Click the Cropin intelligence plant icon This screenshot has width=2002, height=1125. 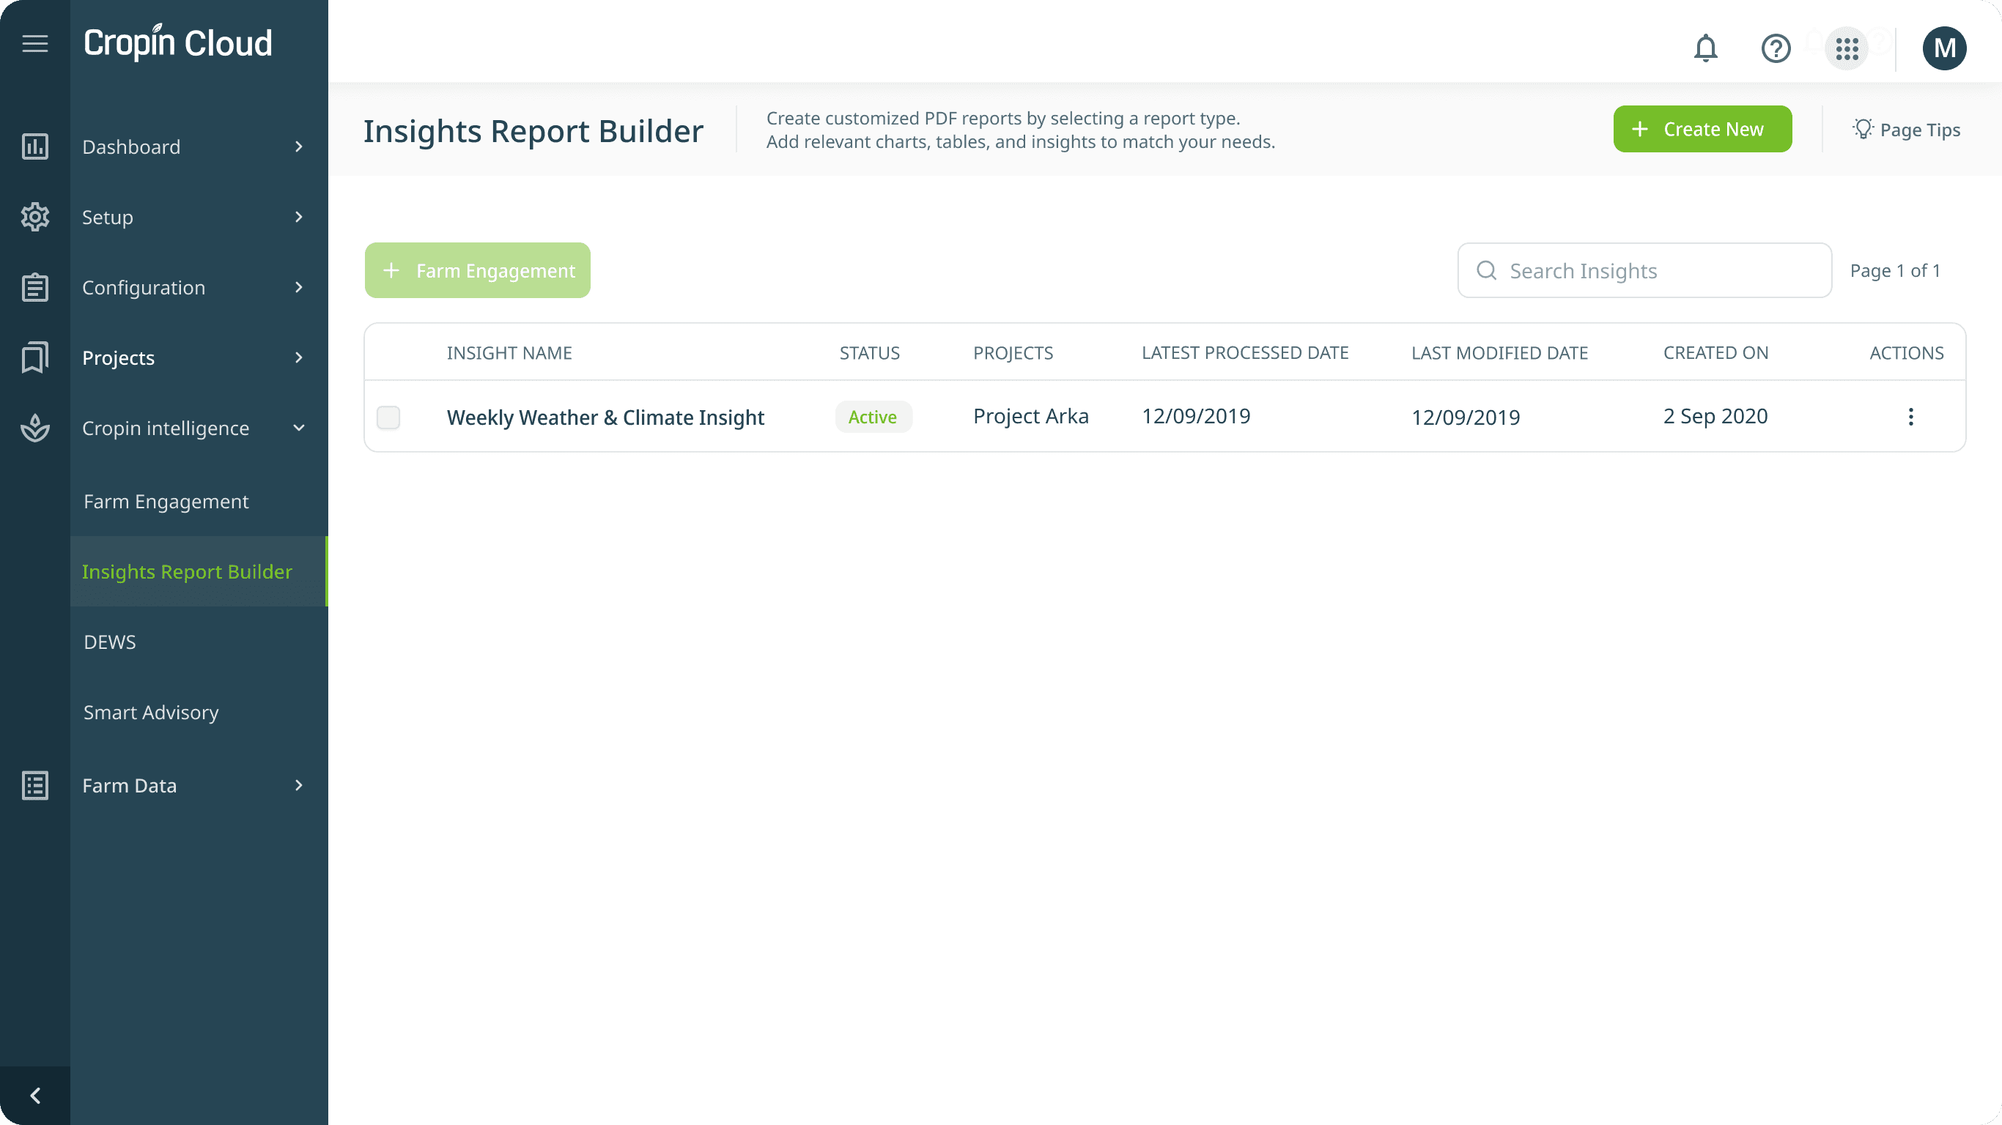coord(35,427)
